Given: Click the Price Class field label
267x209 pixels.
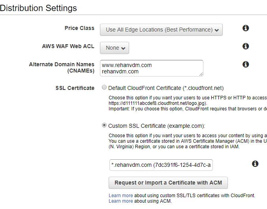Looking at the screenshot, I should click(79, 28).
